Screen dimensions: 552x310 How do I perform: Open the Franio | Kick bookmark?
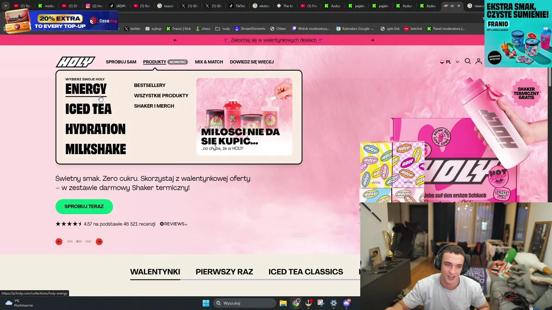tap(179, 29)
